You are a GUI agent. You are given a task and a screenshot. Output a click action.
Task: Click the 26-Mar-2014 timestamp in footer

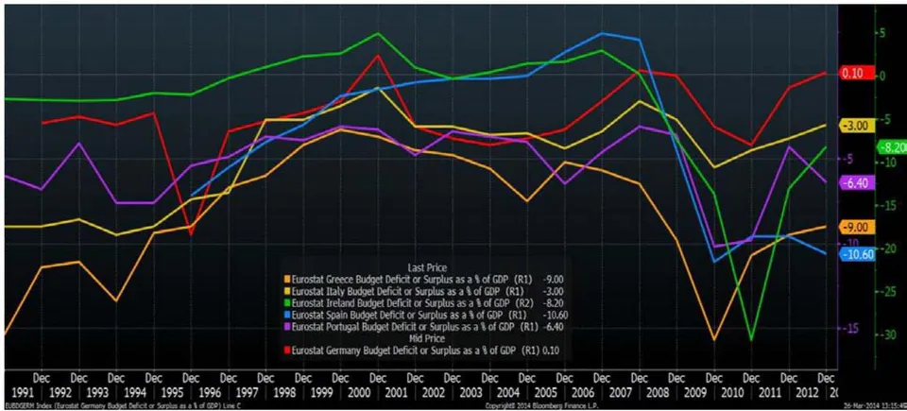pyautogui.click(x=874, y=405)
